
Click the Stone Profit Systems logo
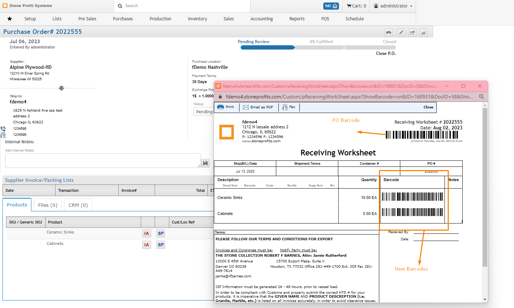click(27, 6)
